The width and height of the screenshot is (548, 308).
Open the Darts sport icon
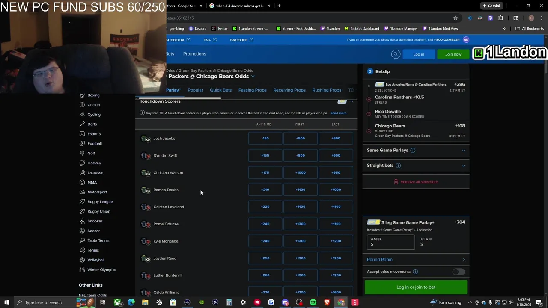[82, 124]
